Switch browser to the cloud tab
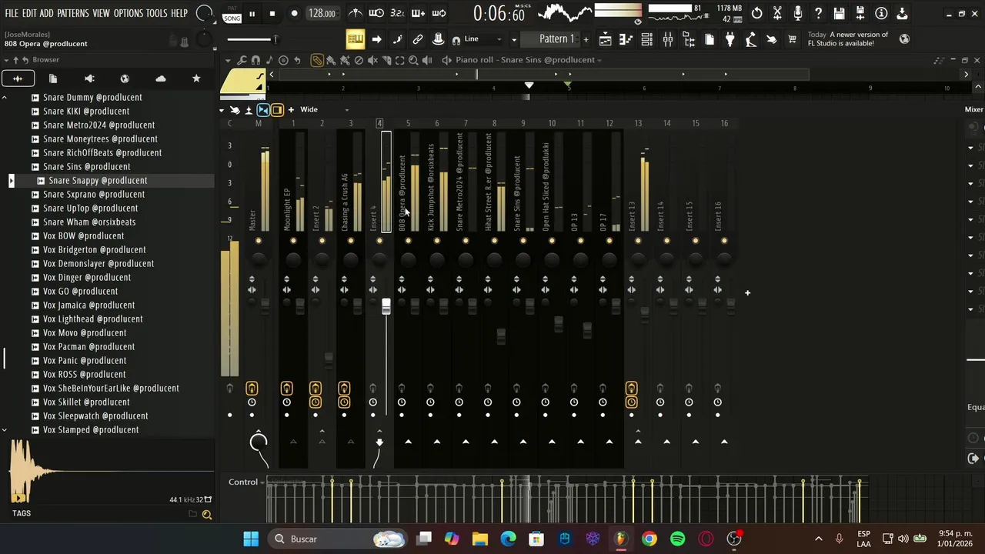Screen dimensions: 985x554 (161, 78)
